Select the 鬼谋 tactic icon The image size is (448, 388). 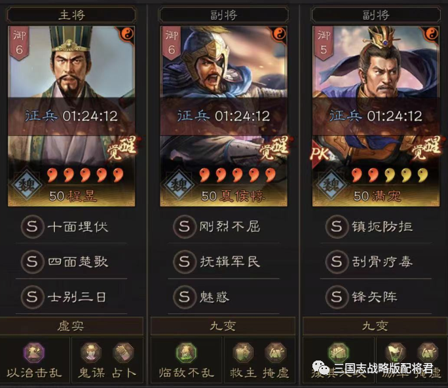click(91, 352)
